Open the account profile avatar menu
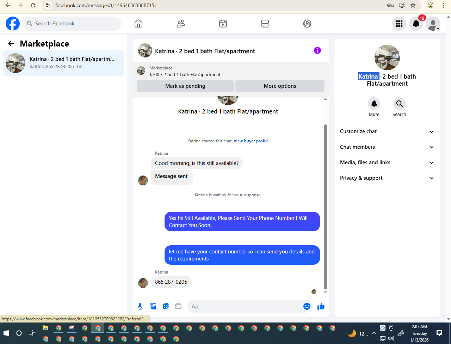 (433, 24)
